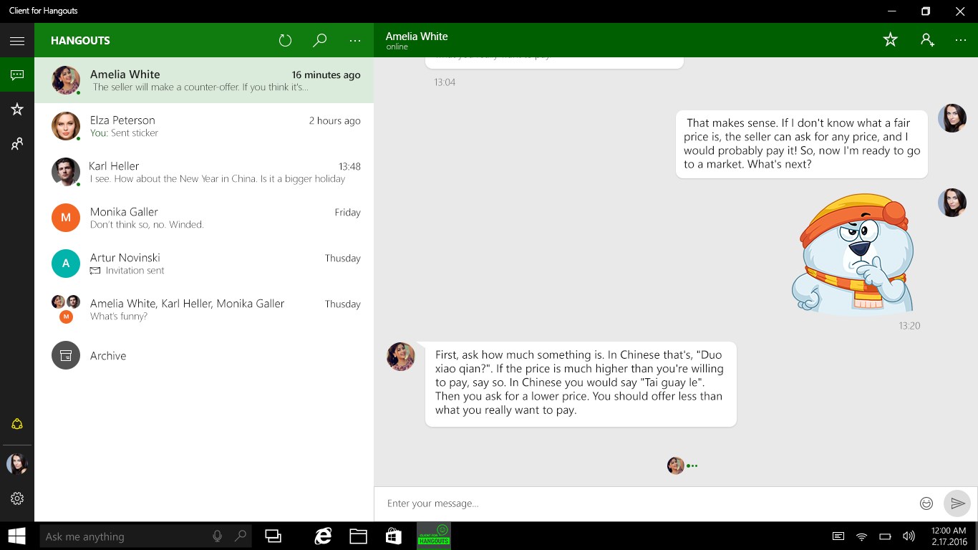Open Task View on the taskbar

(x=273, y=536)
